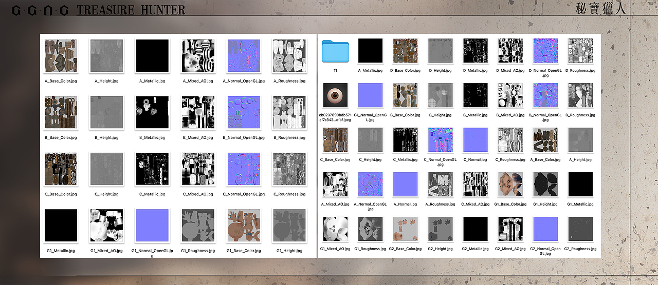Click G1_Metallic.jpg file name in left window
The image size is (658, 285).
click(61, 251)
